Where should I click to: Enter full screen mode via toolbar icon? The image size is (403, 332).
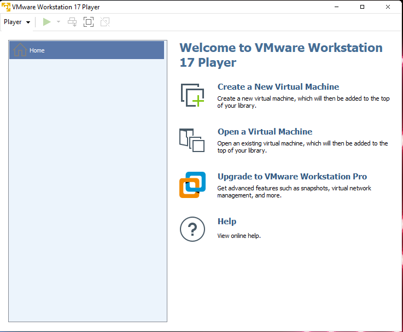click(x=89, y=22)
